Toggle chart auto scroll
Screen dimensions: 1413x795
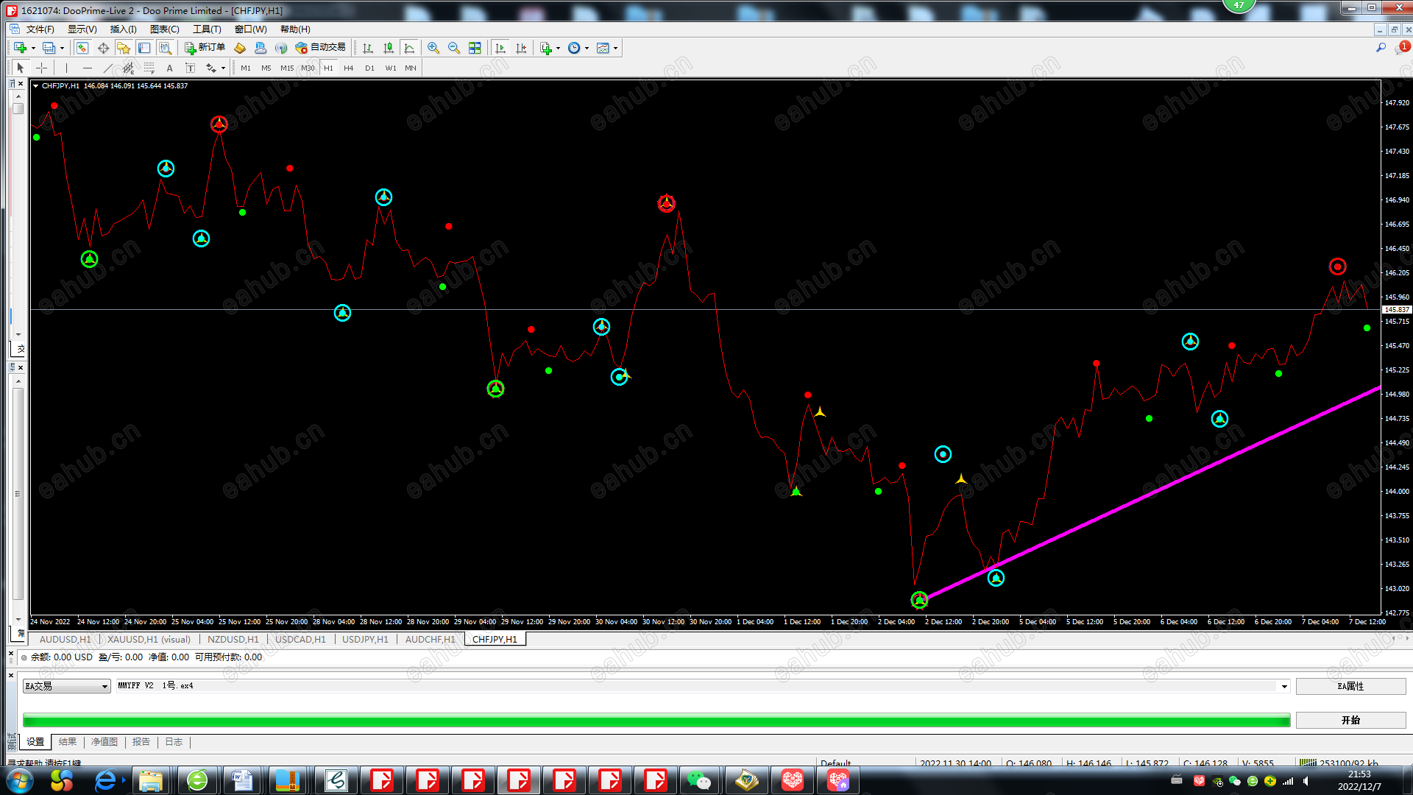pyautogui.click(x=500, y=48)
